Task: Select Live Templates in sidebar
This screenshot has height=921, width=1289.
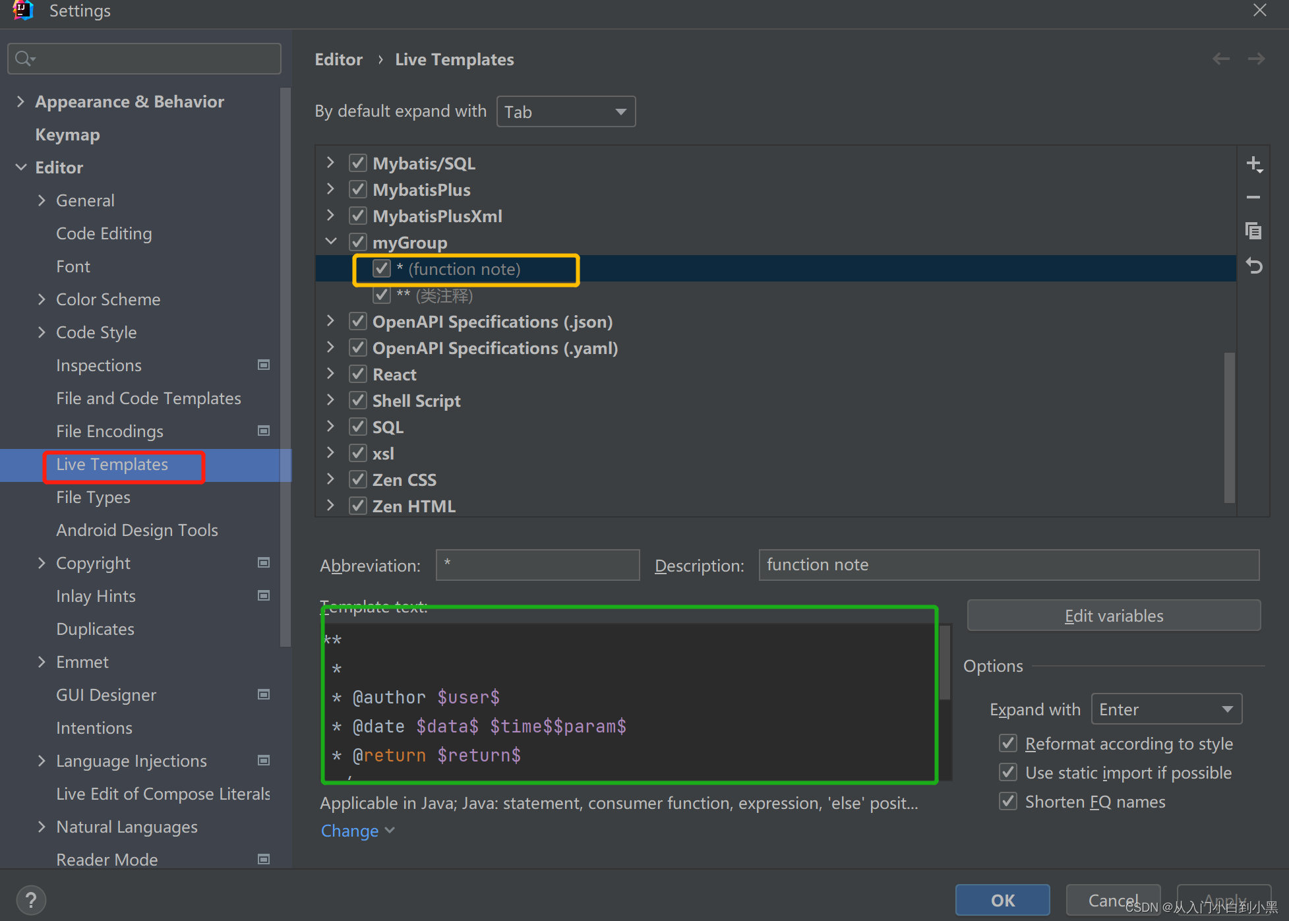Action: 112,464
